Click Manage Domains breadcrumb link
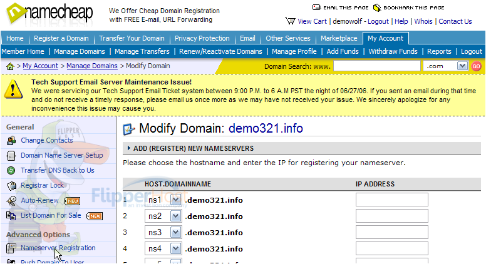Screen dimensions: 486x264 pos(92,66)
